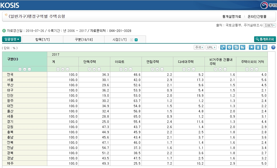Screen dimensions: 277x168
Task: Download the table data
Action: click(258, 47)
